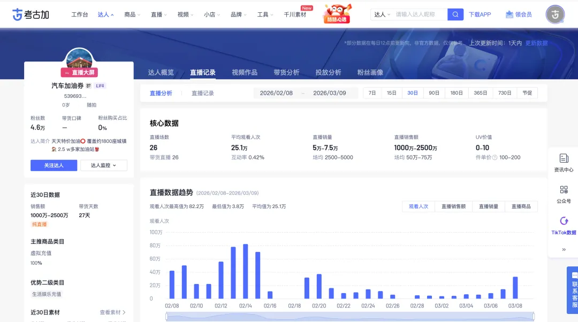
Task: Open the 公众号 QR code icon
Action: tap(564, 190)
